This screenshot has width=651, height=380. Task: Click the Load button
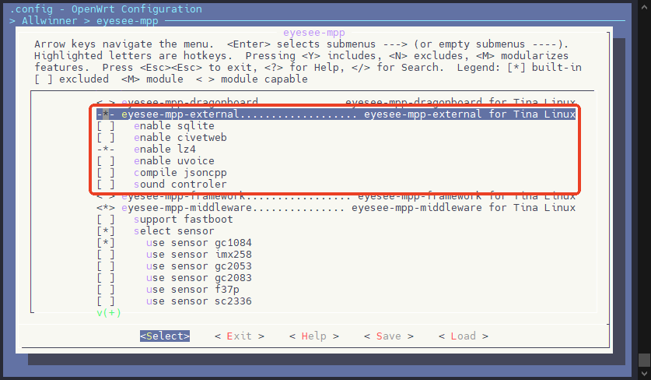coord(464,336)
